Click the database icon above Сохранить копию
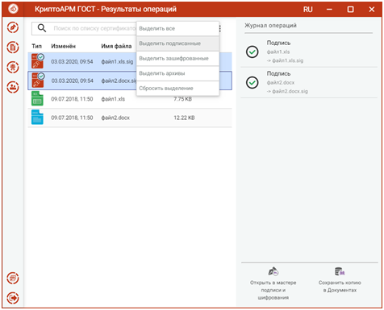Viewport: 384px width, 310px height. [340, 271]
